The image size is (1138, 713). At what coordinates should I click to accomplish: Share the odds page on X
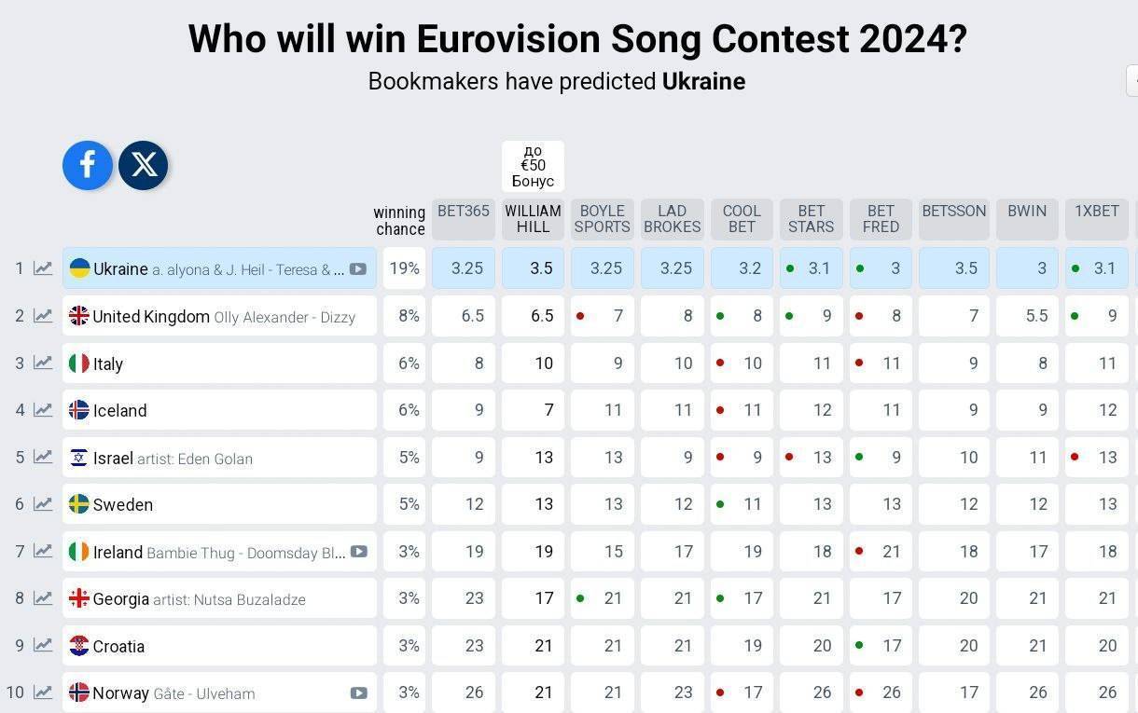[144, 165]
